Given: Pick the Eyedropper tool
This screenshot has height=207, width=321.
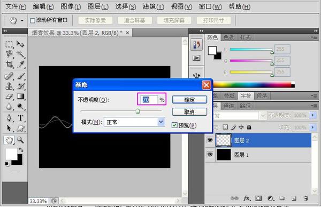Looking at the screenshot, I should pos(20,65).
